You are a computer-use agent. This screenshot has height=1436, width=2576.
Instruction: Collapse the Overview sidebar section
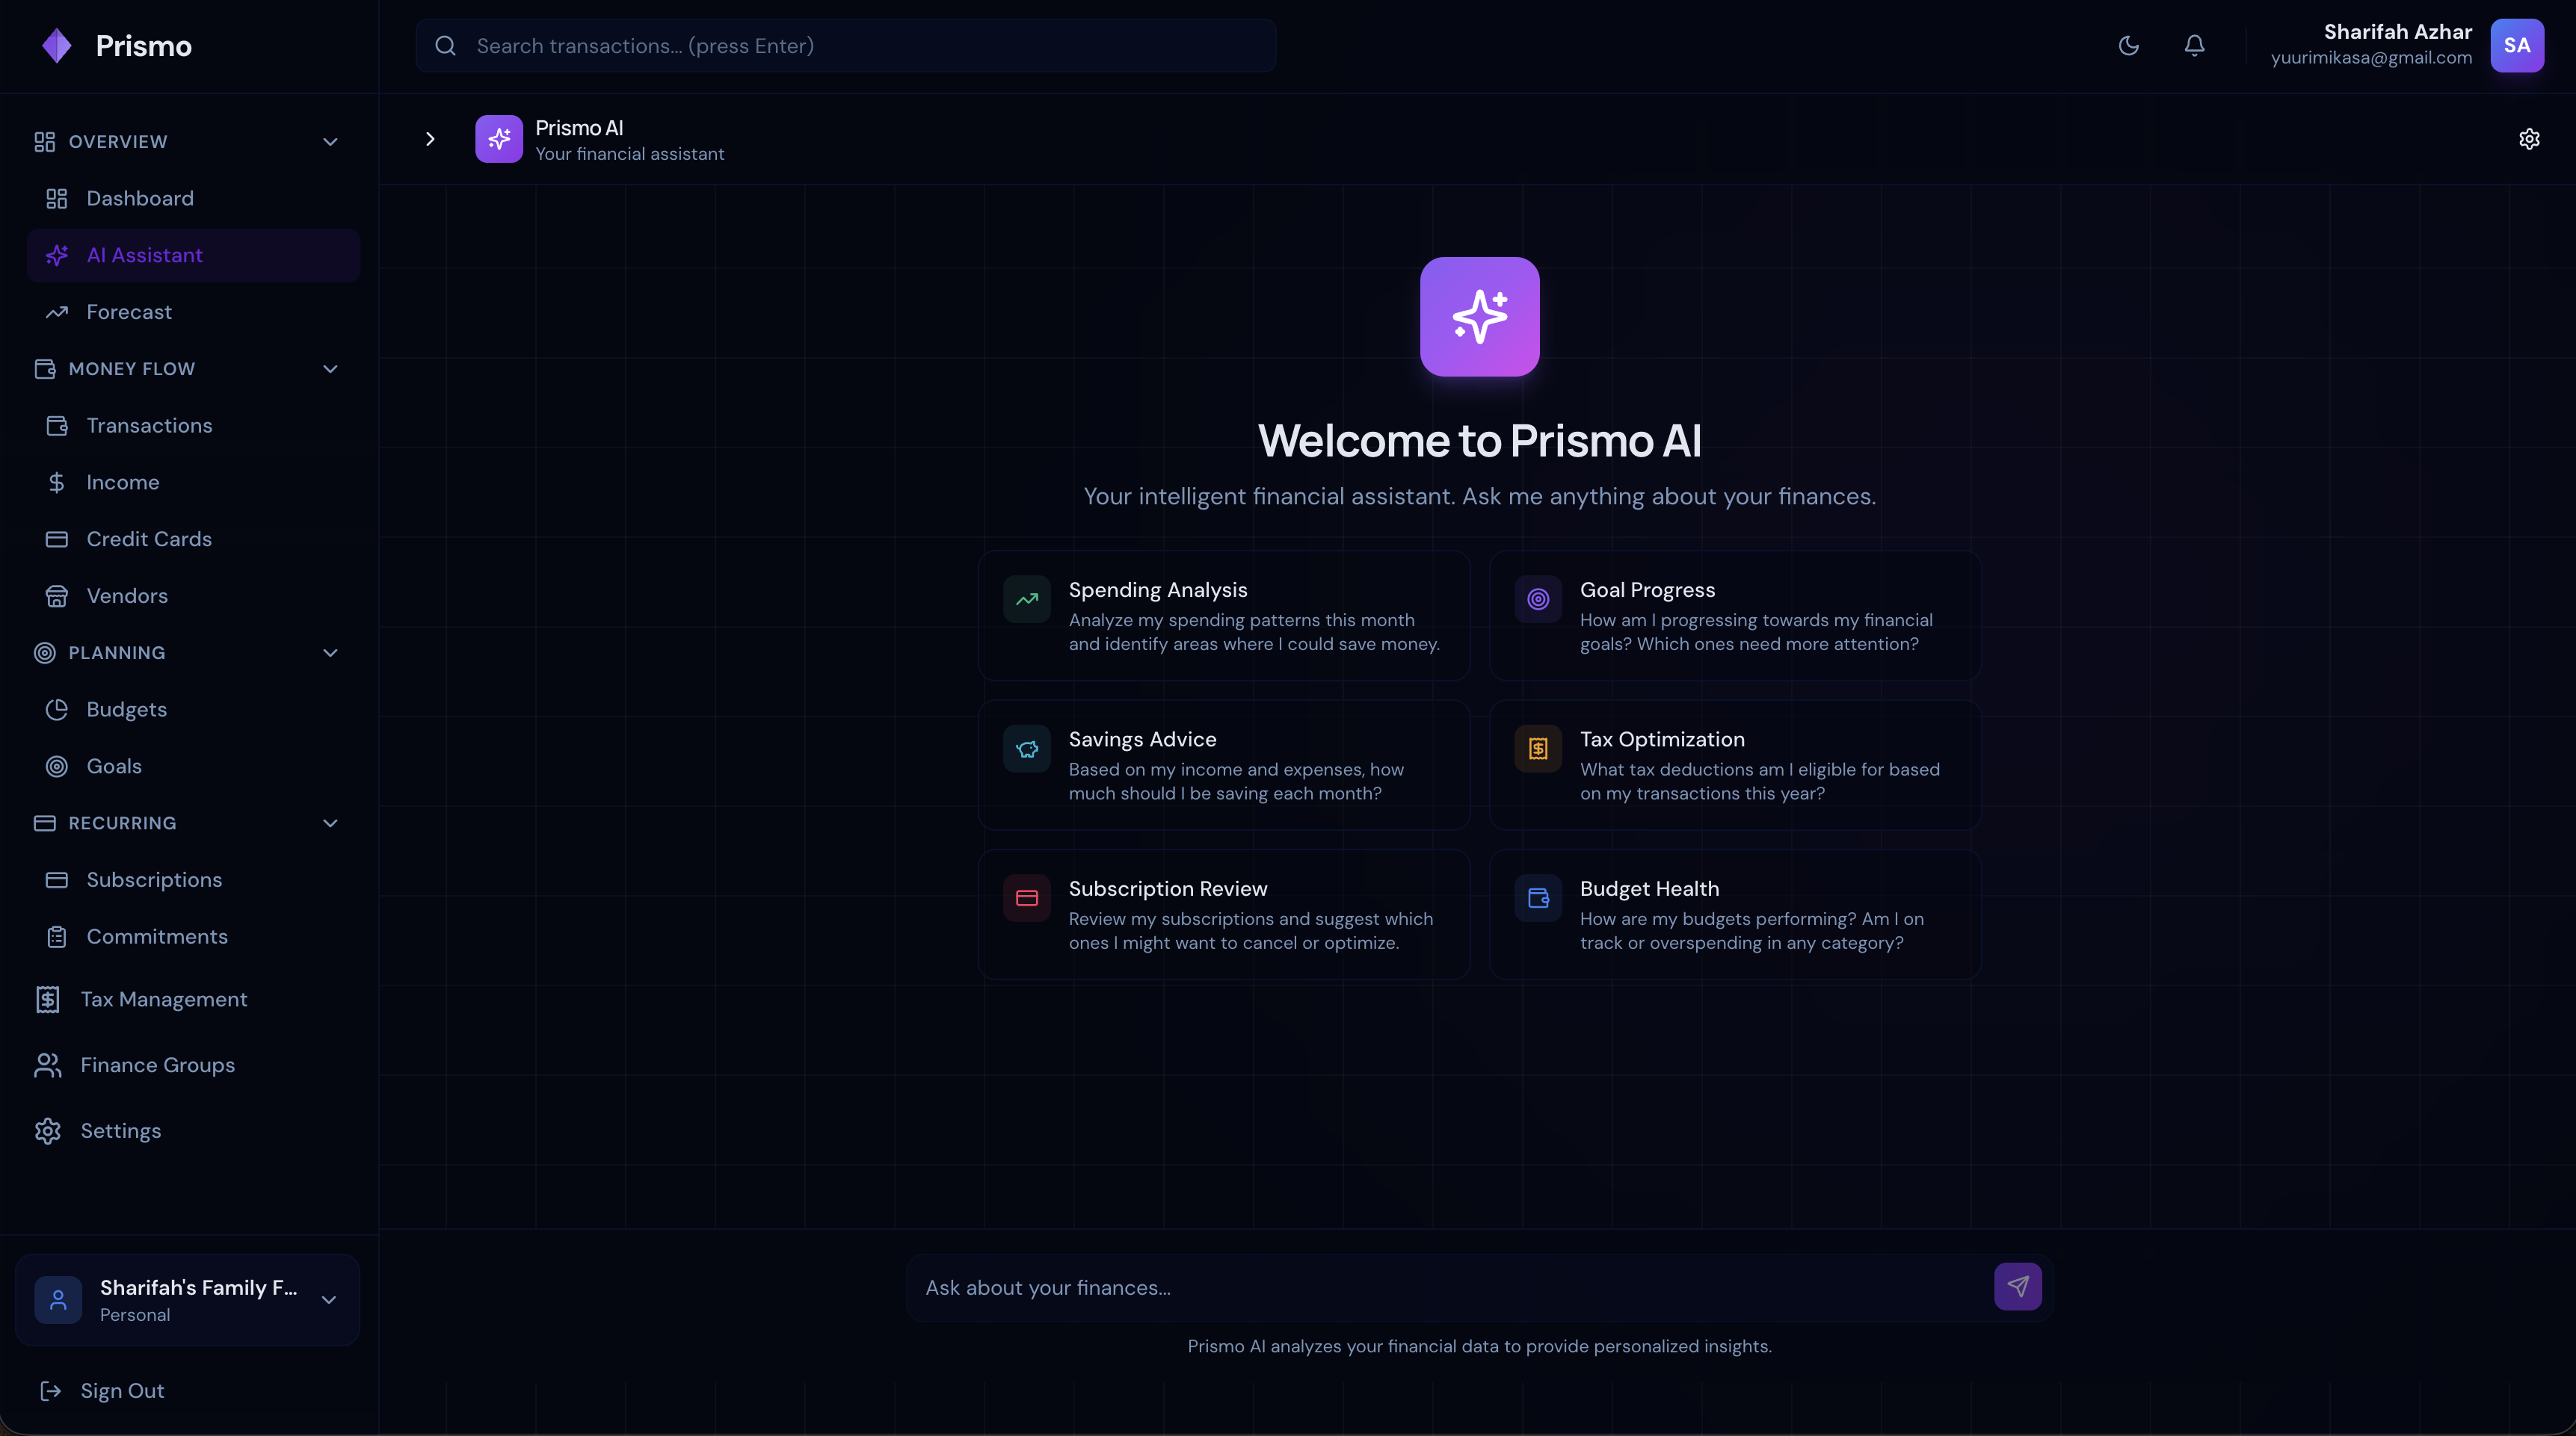pyautogui.click(x=330, y=142)
